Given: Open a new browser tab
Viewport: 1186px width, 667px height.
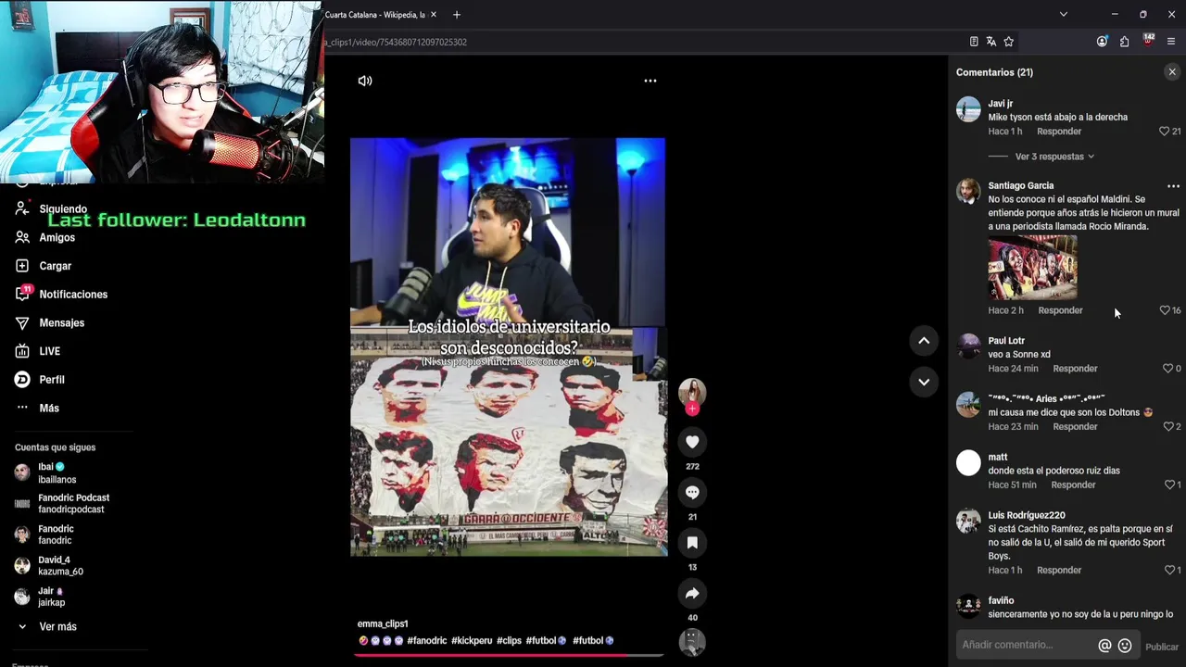Looking at the screenshot, I should click(456, 15).
